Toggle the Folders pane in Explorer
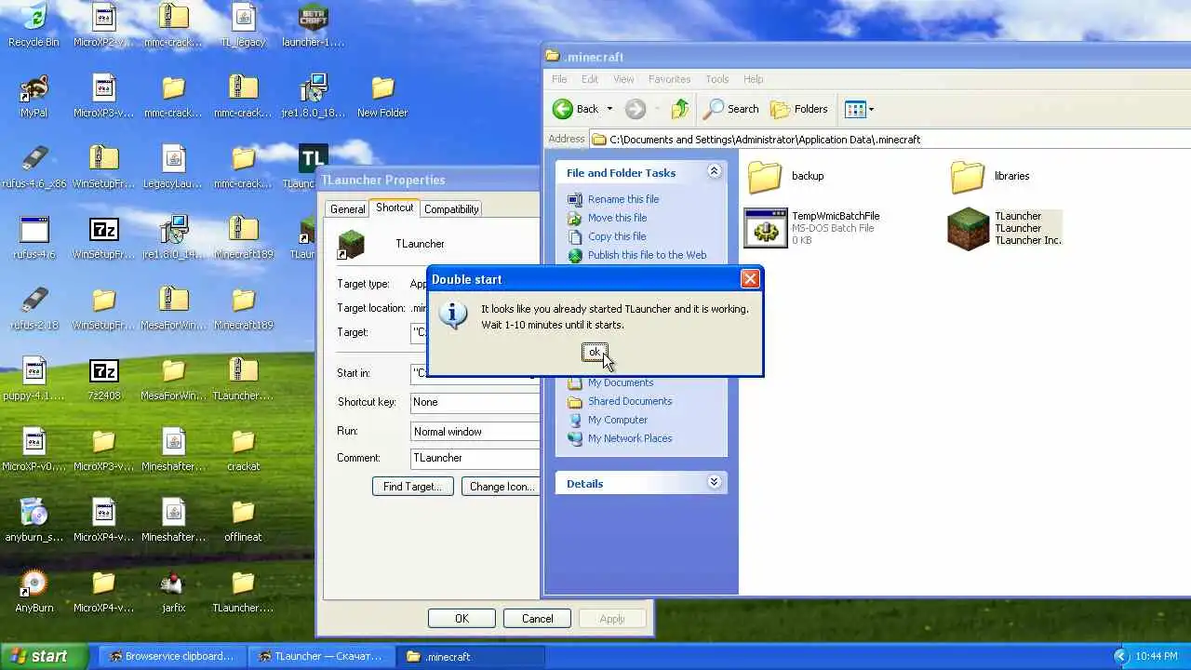Screen dimensions: 1191x670 click(799, 109)
